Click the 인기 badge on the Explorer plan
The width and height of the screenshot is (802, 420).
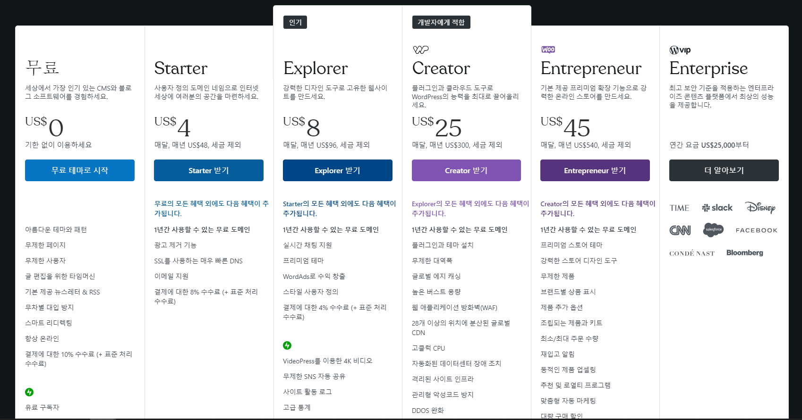click(295, 22)
